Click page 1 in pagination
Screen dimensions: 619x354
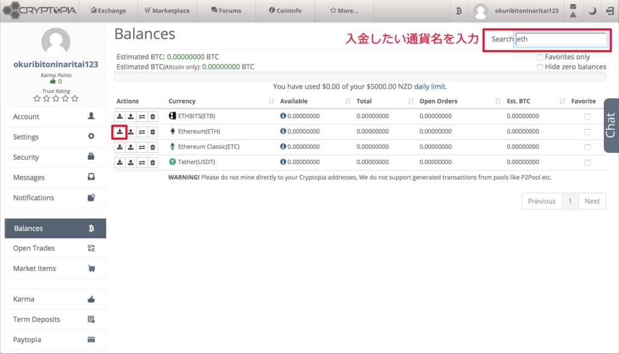(570, 201)
